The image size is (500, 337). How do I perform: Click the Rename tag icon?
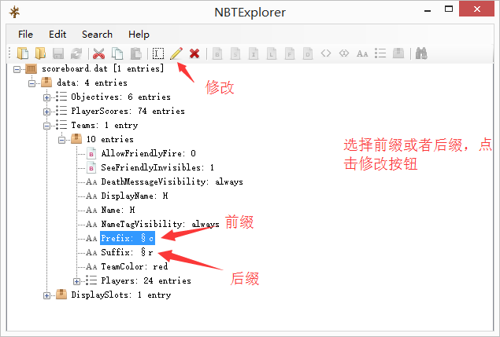[x=158, y=53]
